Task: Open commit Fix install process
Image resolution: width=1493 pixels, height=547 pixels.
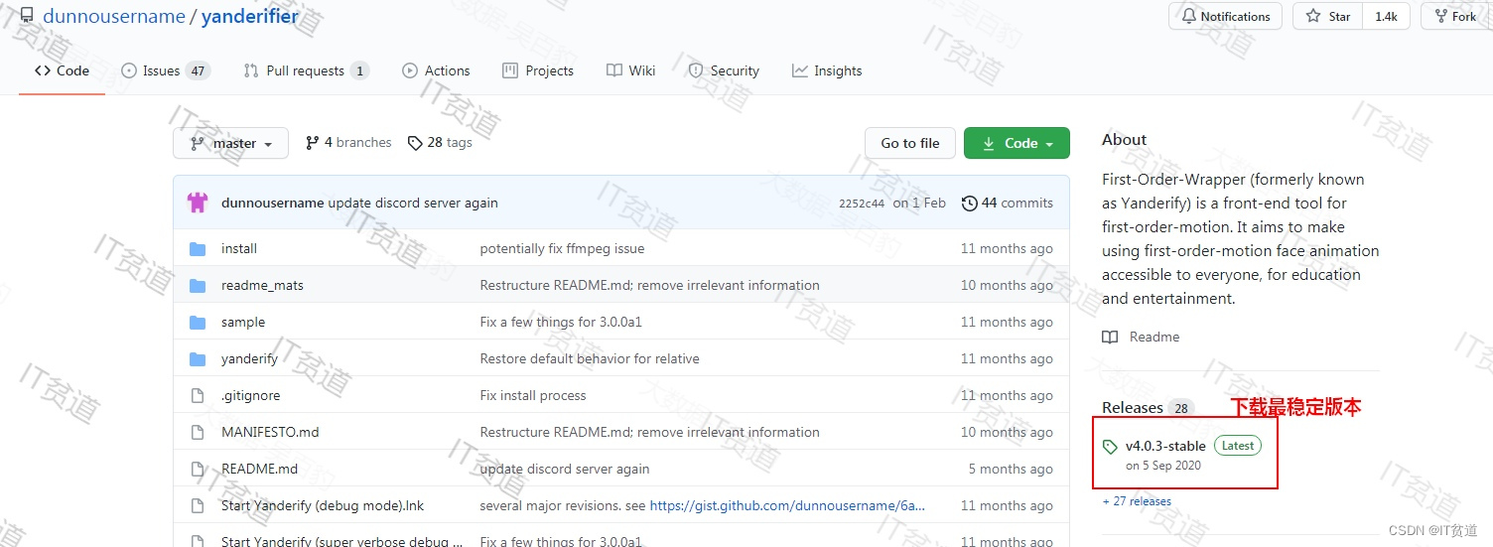Action: pos(533,395)
